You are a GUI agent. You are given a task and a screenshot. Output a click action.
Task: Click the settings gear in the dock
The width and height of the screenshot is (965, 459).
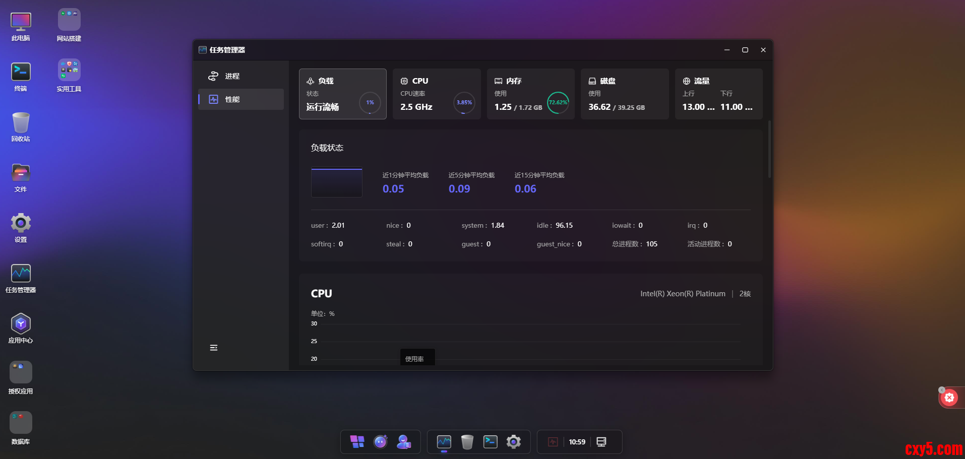513,442
